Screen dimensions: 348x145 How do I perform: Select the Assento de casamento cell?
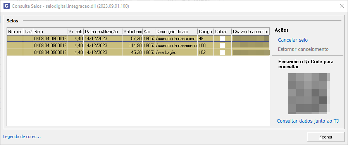tap(176, 46)
